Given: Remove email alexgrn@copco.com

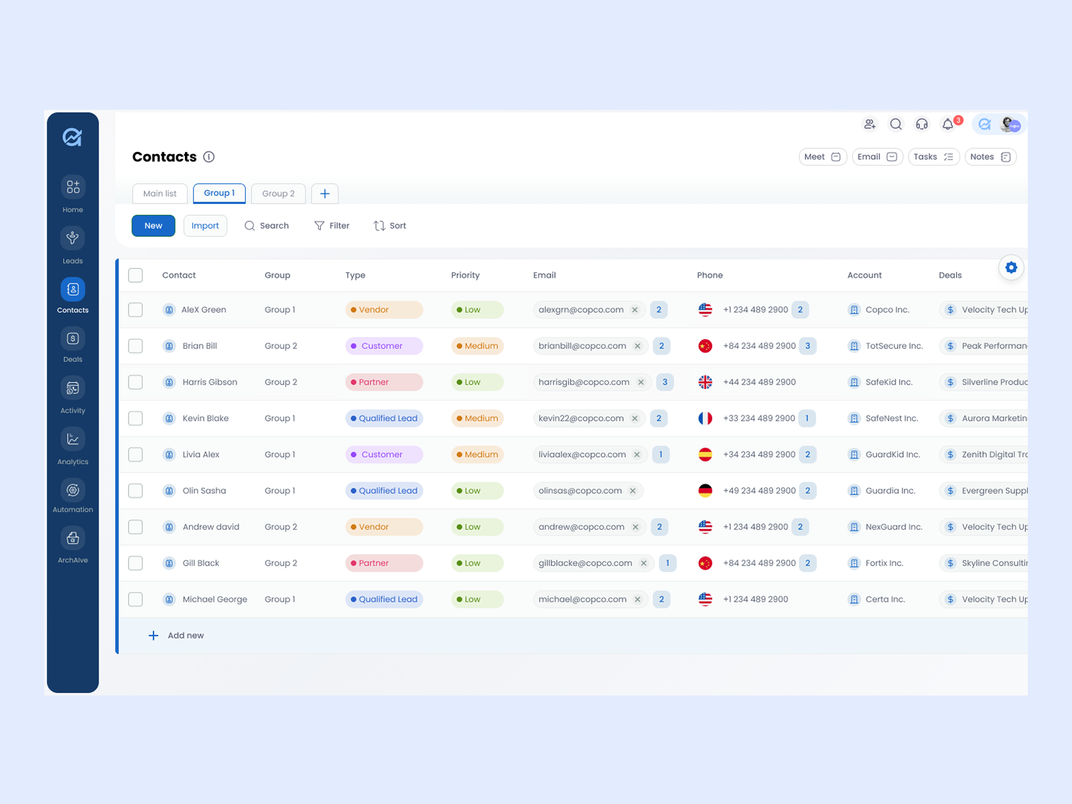Looking at the screenshot, I should click(x=634, y=310).
